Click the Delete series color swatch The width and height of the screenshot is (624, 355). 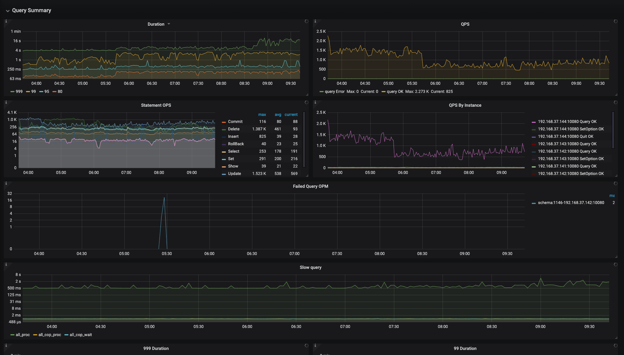[224, 129]
